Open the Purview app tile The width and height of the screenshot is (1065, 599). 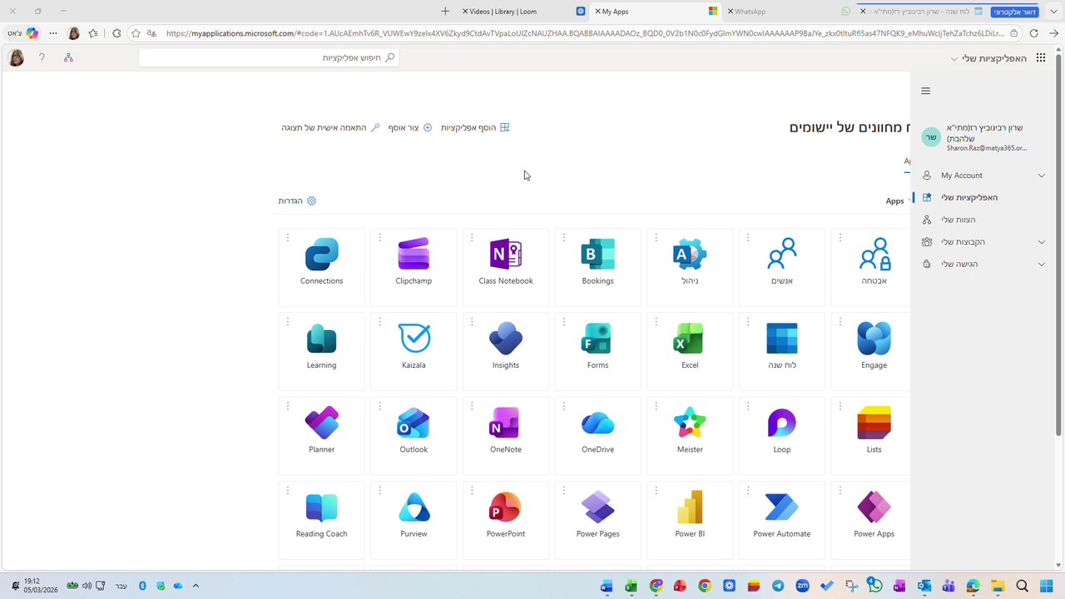(x=414, y=520)
